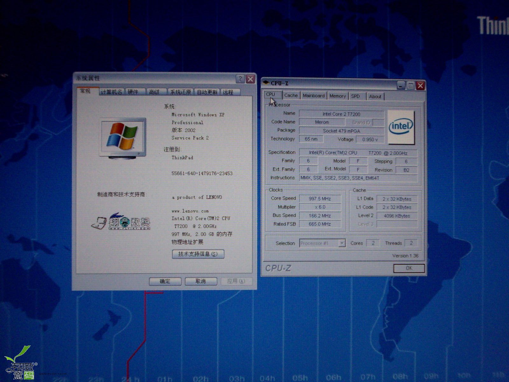Image resolution: width=509 pixels, height=382 pixels.
Task: Click the Technology value '65 nm'
Action: [x=311, y=139]
